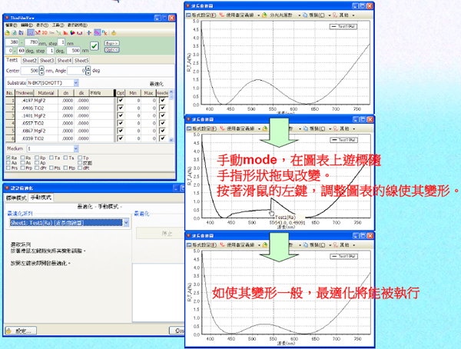This screenshot has height=349, width=461.
Task: Click the open file icon in ThinFilmView toolbar
Action: click(x=8, y=33)
